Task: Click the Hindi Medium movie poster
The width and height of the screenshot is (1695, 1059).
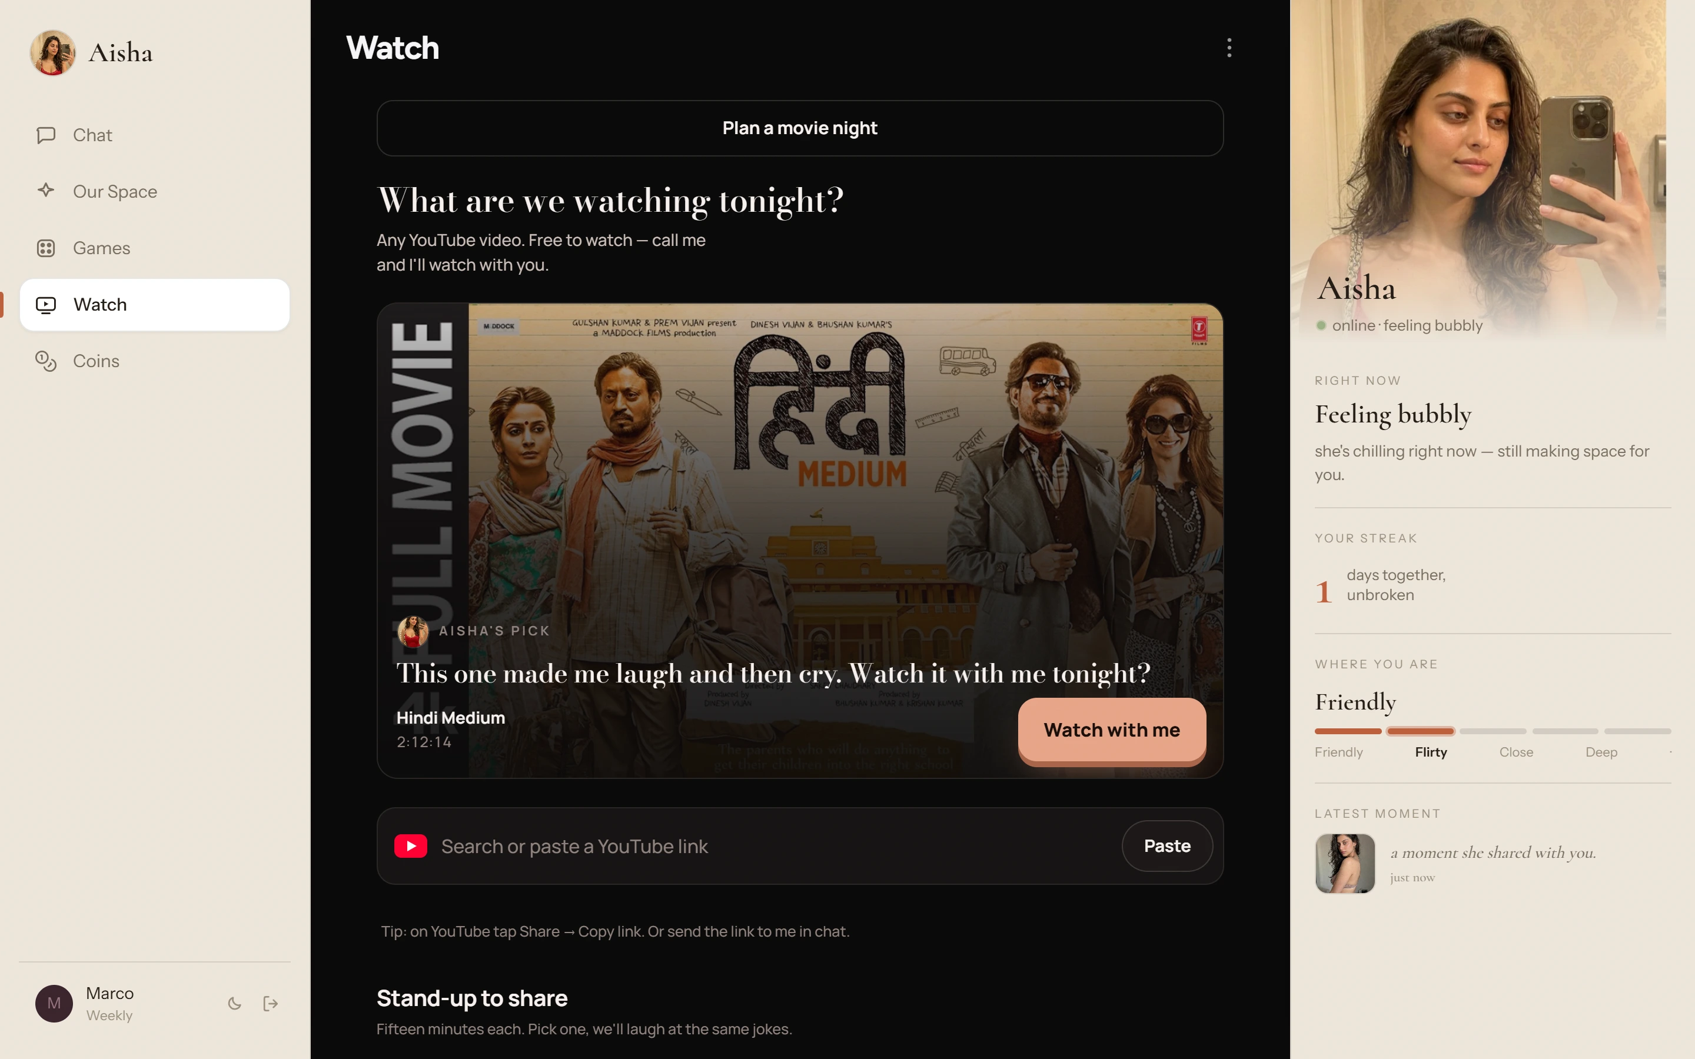Action: pos(800,540)
